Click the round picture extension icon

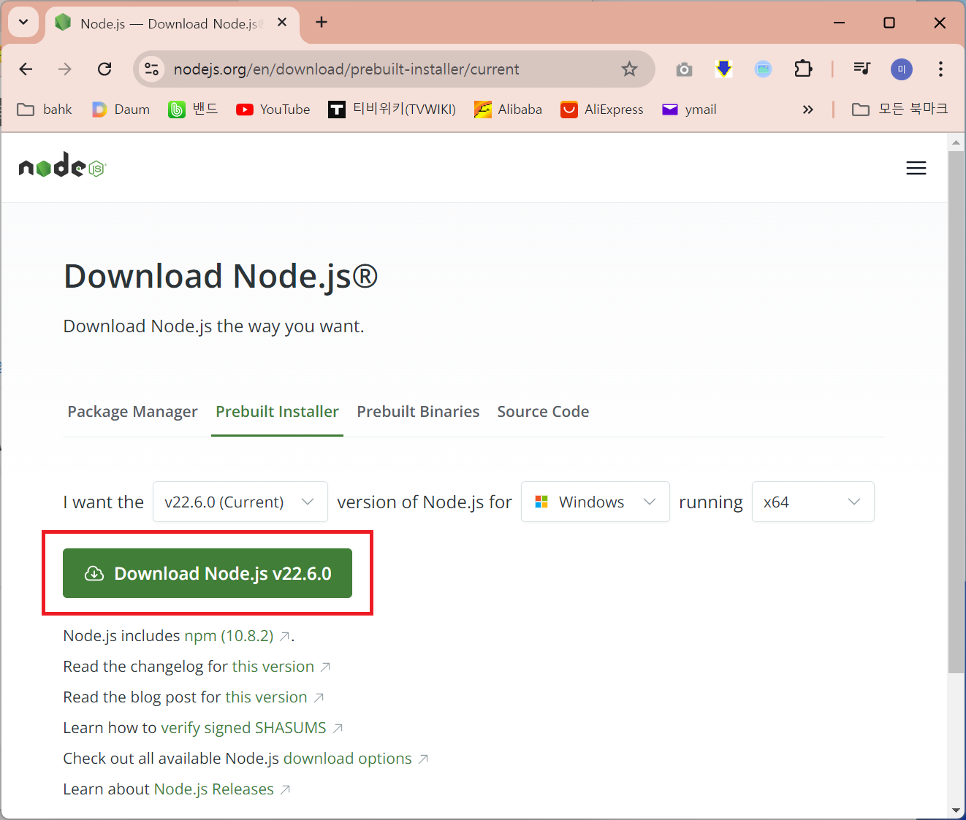pyautogui.click(x=763, y=69)
